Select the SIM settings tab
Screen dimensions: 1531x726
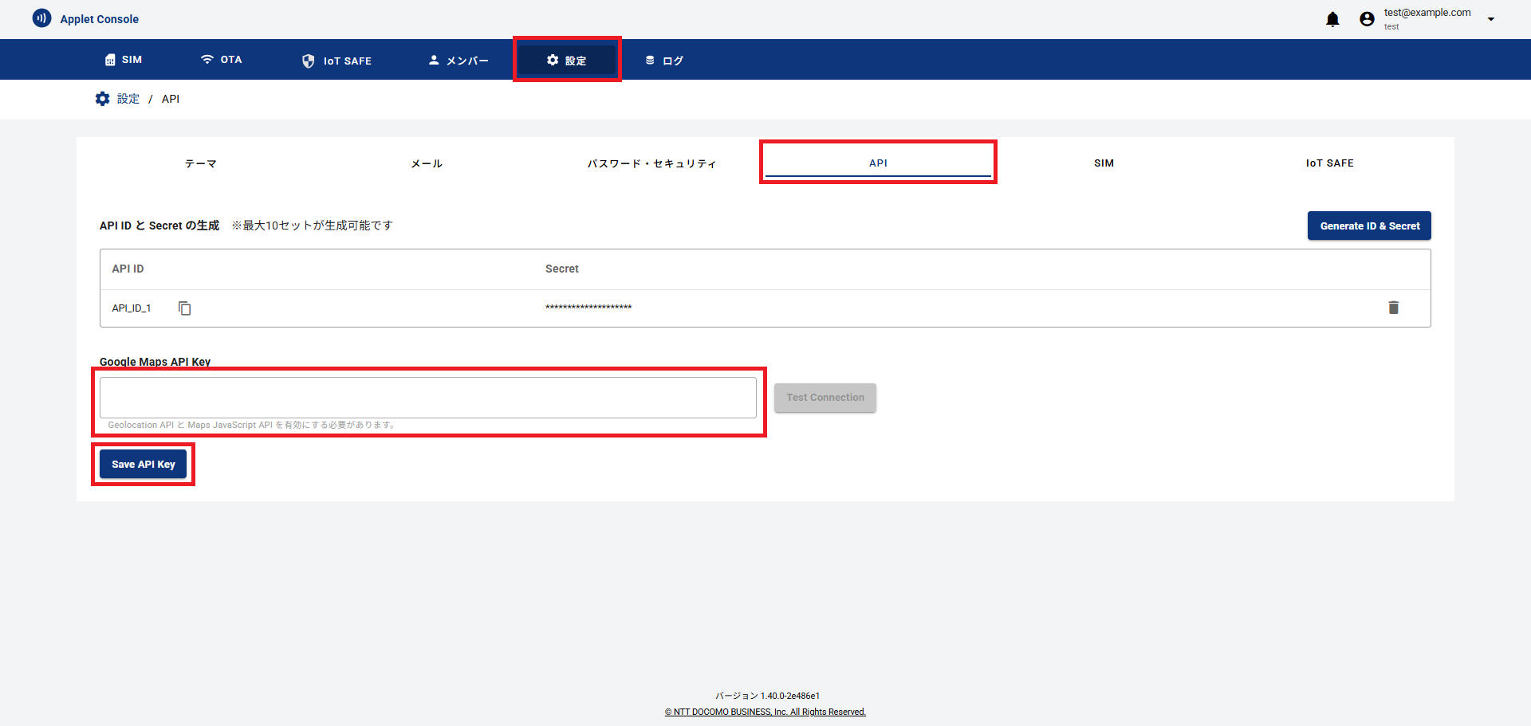click(x=1104, y=163)
